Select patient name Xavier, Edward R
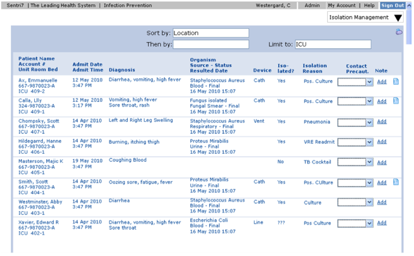The width and height of the screenshot is (414, 256). click(x=38, y=222)
